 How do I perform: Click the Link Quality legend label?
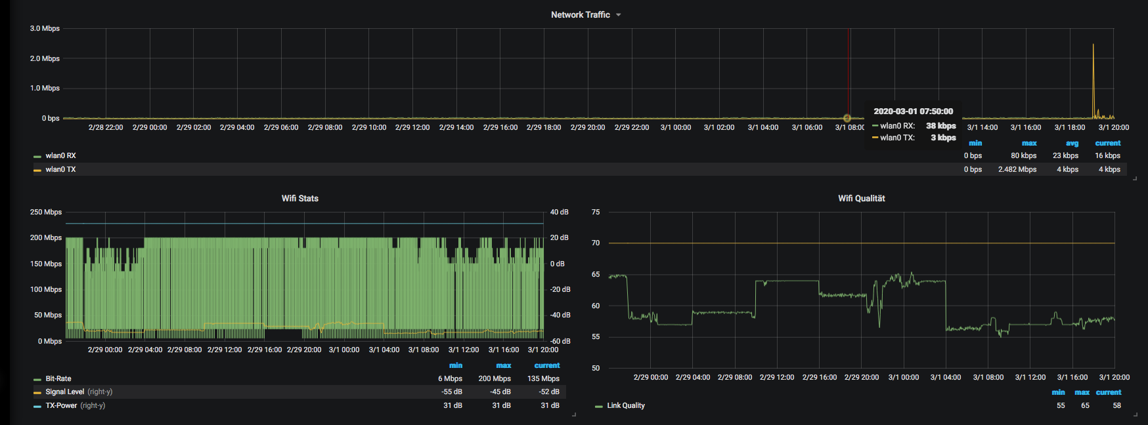pyautogui.click(x=625, y=405)
